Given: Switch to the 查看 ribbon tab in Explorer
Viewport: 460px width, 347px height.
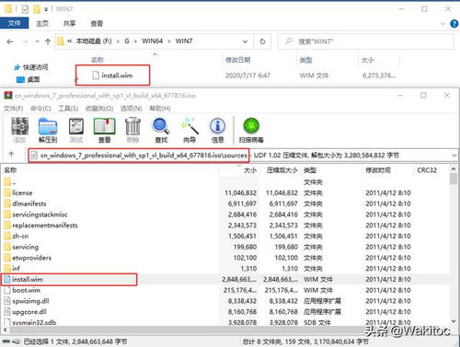Looking at the screenshot, I should pyautogui.click(x=97, y=24).
